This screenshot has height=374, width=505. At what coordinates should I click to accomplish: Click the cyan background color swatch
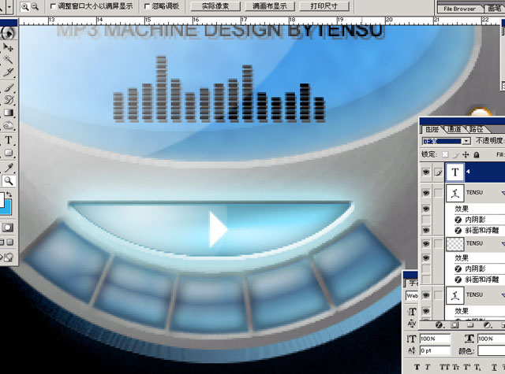[7, 208]
